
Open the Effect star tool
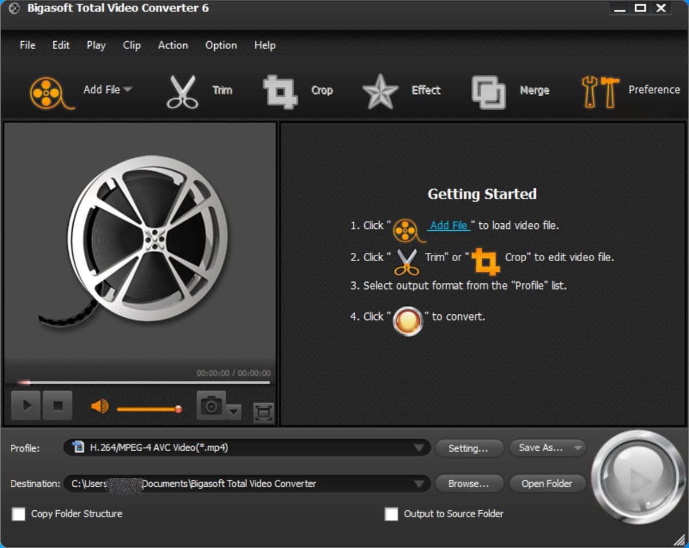point(380,92)
